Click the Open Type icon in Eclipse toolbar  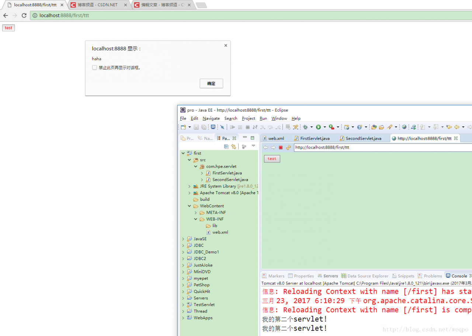(x=374, y=127)
